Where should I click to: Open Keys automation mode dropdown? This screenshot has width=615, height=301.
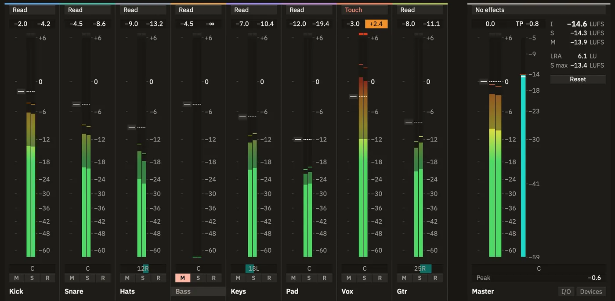253,10
